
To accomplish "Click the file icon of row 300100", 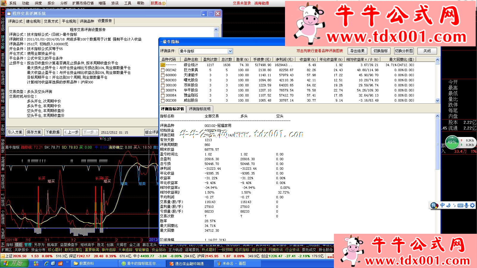I will pos(163,85).
